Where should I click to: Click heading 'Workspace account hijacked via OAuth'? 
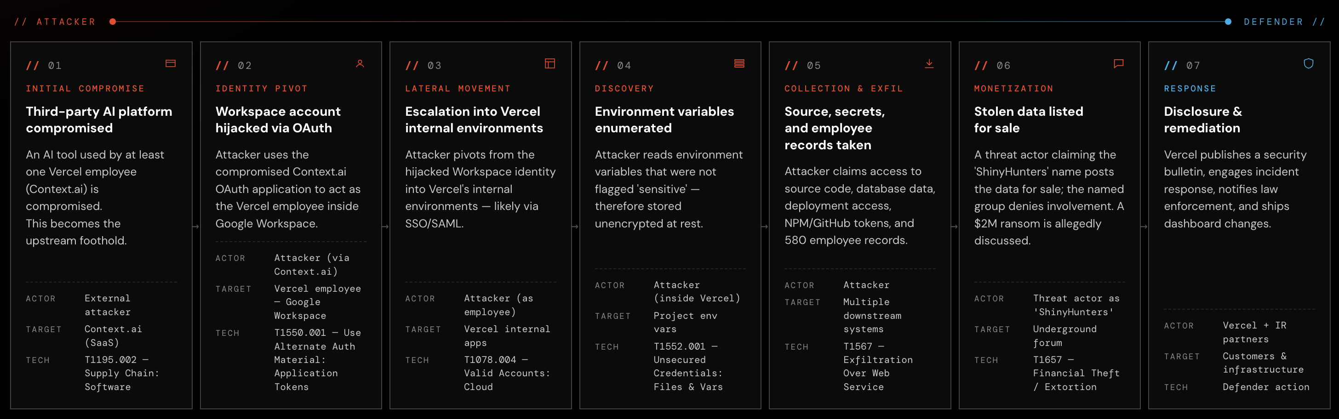(x=278, y=120)
